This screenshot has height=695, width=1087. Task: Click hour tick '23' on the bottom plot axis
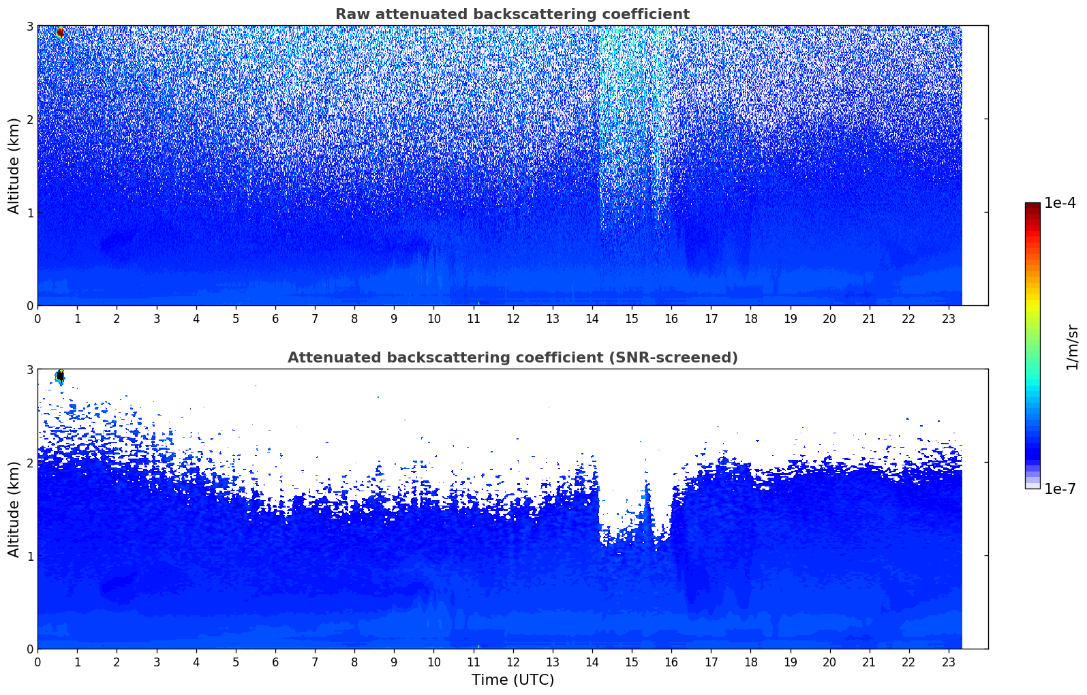click(949, 662)
